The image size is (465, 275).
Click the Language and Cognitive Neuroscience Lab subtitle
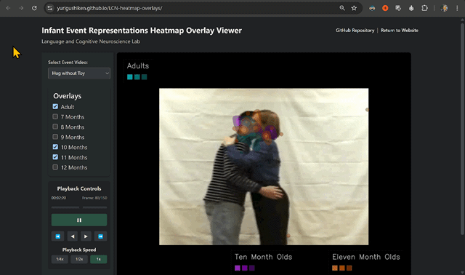pyautogui.click(x=91, y=41)
